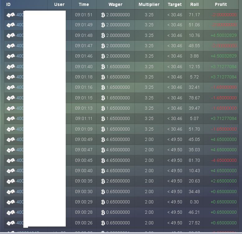Viewport: 242px width, 234px height.
Task: Click the dice icon in the 09:01:51 row
Action: pyautogui.click(x=11, y=15)
